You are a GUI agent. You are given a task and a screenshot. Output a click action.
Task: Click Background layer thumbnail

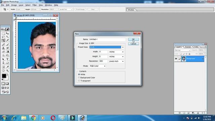click(184, 59)
